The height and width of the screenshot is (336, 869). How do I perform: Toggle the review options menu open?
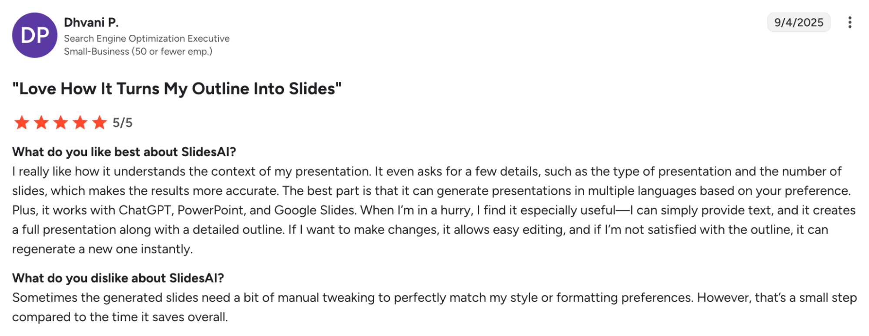[x=849, y=22]
